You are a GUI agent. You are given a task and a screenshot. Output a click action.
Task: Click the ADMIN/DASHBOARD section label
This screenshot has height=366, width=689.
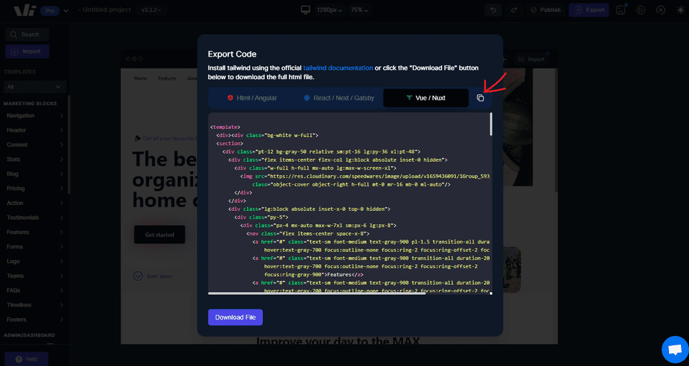coord(29,335)
